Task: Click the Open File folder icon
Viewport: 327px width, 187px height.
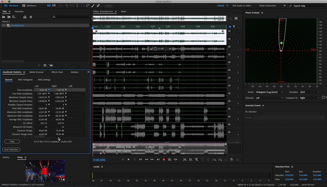Action: [4, 17]
